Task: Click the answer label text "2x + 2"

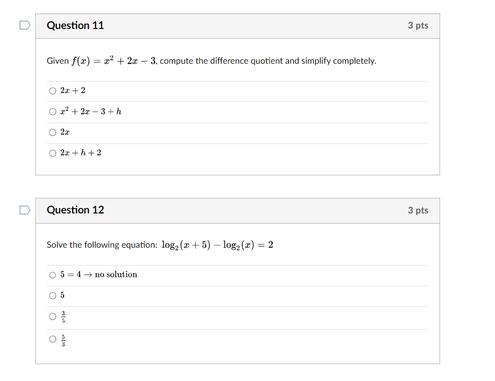Action: pos(71,90)
